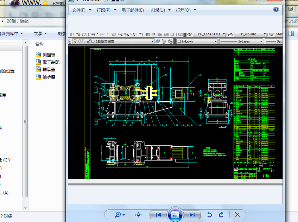Screen dimensions: 298x222
Task: Select the 侧挡板 folder
Action: click(49, 55)
